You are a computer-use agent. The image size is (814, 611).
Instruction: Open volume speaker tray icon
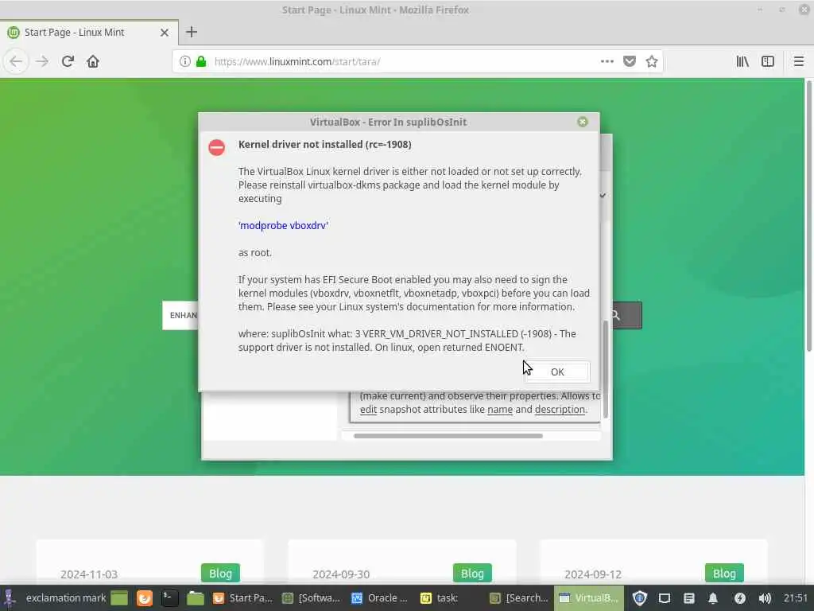pos(765,598)
